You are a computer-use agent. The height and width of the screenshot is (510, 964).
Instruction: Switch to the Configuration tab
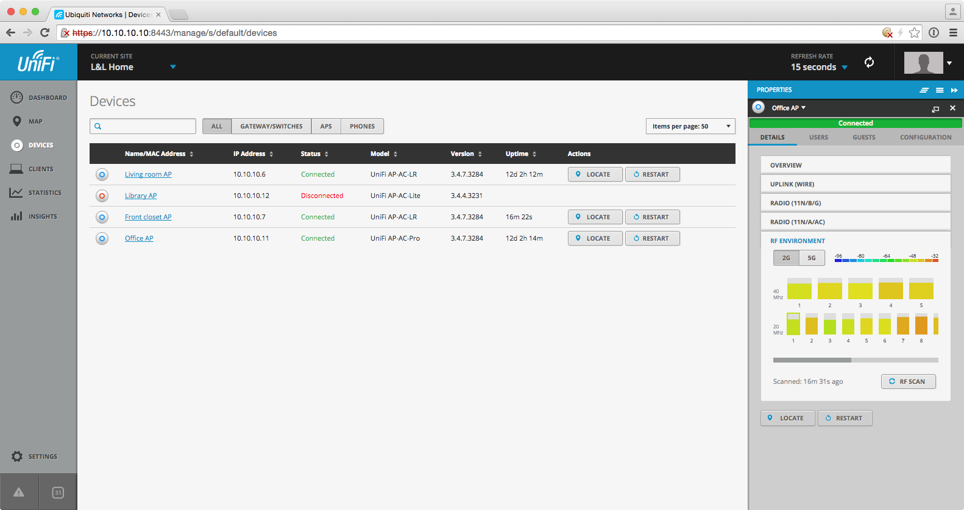[x=925, y=137]
